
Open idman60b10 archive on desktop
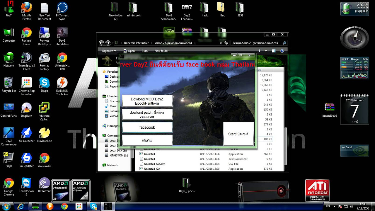click(x=329, y=110)
